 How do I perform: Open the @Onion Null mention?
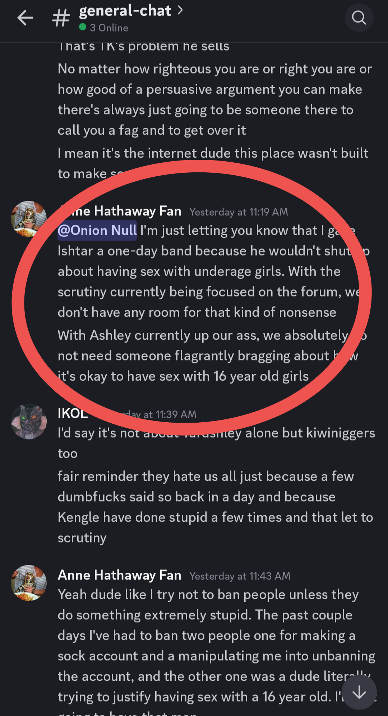[97, 230]
